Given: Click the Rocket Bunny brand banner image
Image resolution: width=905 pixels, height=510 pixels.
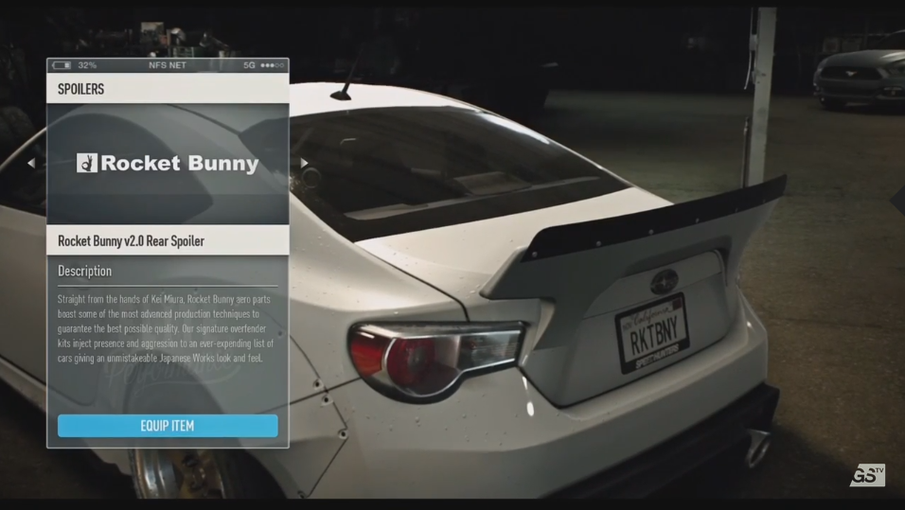Looking at the screenshot, I should [x=168, y=164].
